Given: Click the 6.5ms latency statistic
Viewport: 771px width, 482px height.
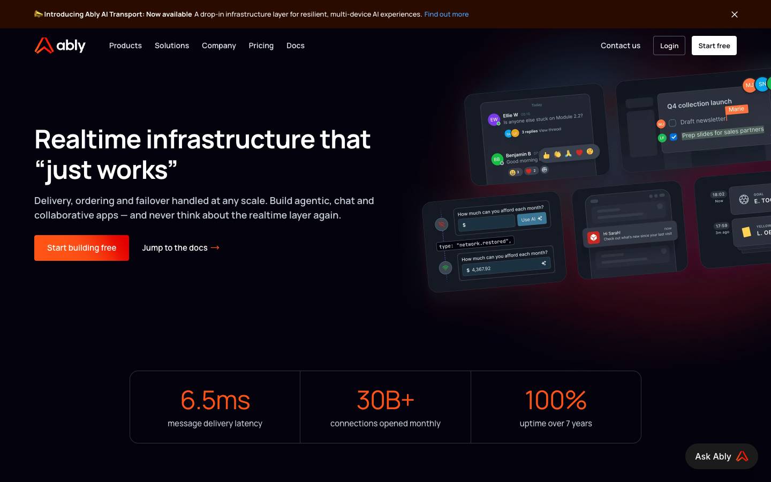Looking at the screenshot, I should point(215,407).
